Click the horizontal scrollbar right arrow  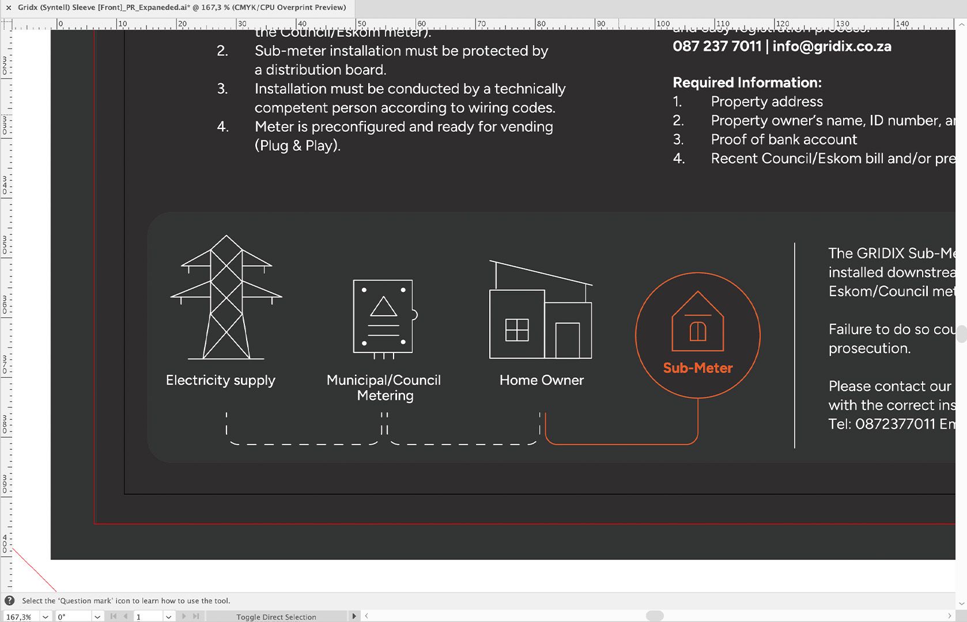950,616
